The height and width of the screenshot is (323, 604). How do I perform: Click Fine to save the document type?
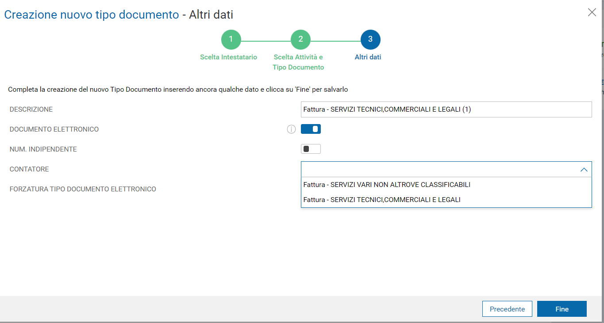pos(562,309)
